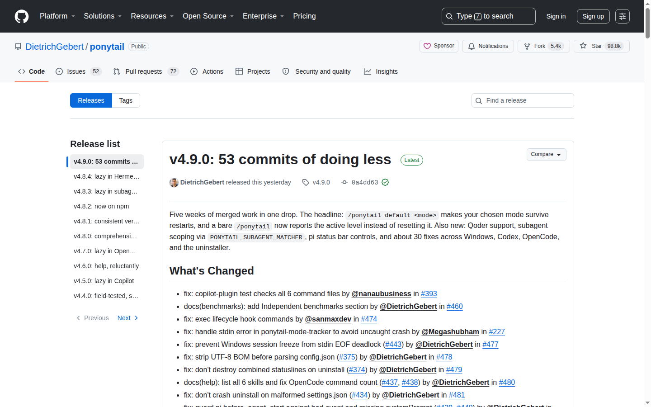Open the Actions tab
651x407 pixels.
point(207,71)
